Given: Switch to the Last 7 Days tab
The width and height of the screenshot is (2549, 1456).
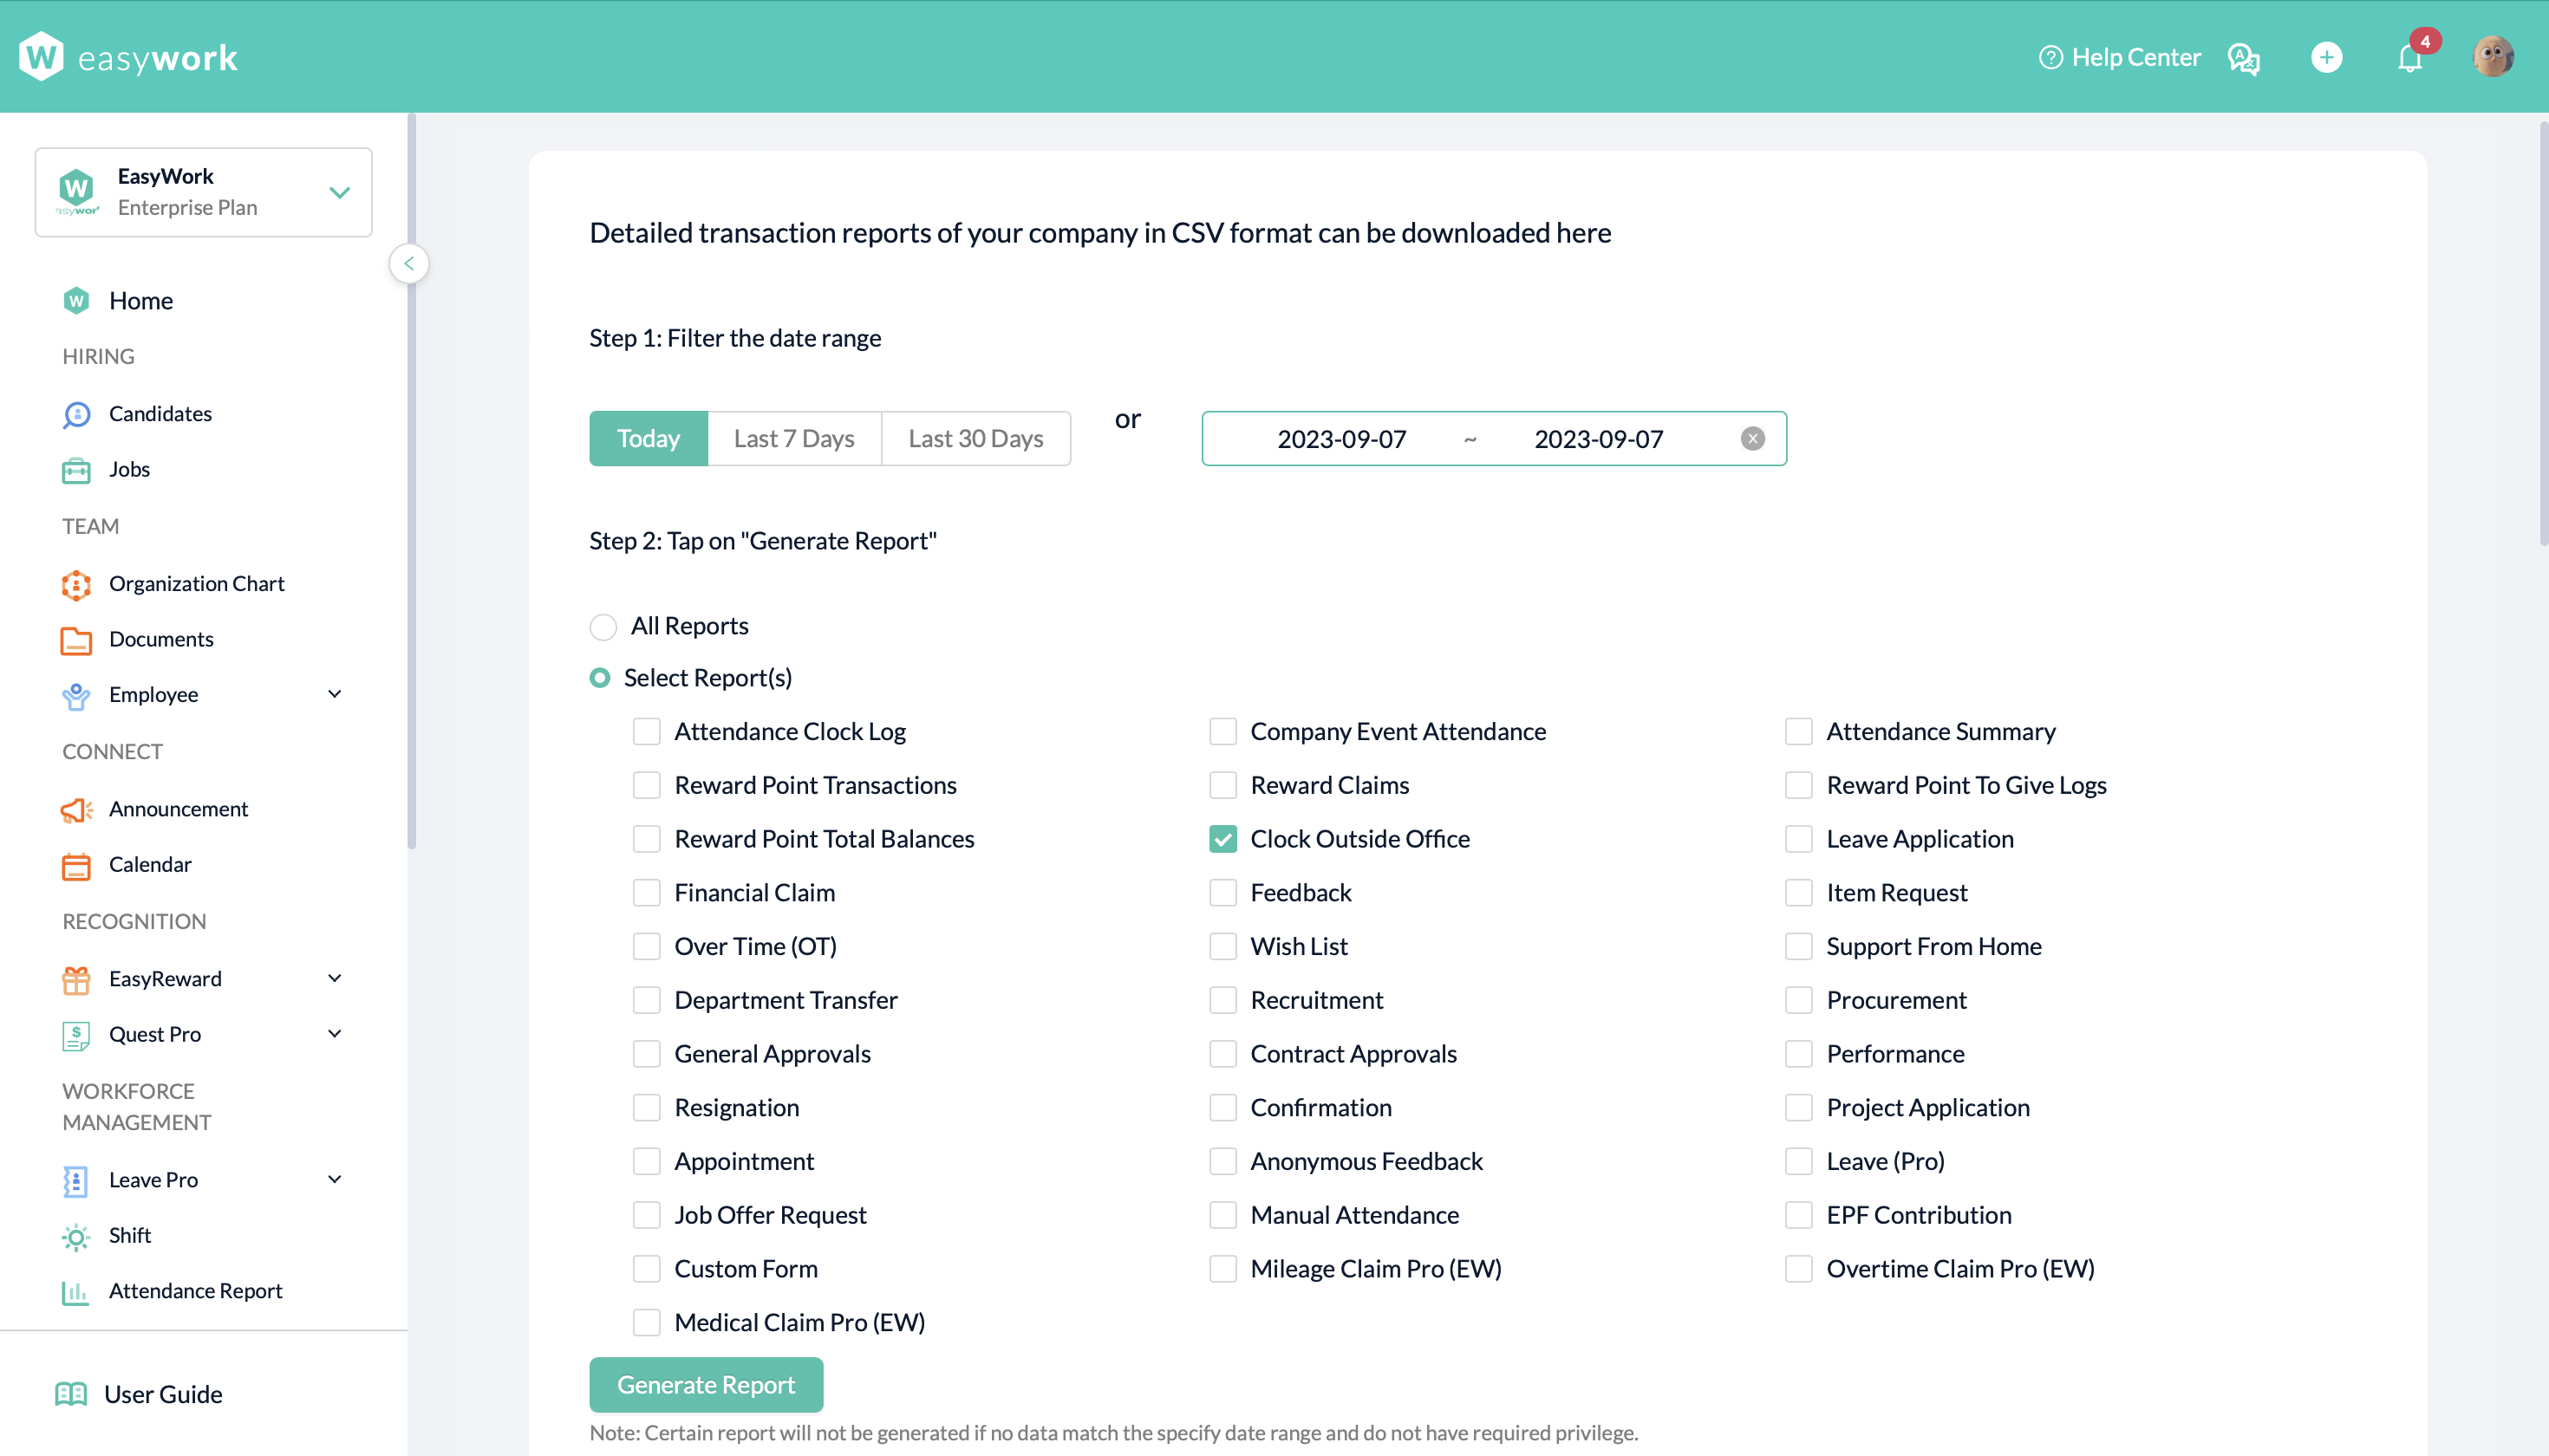Looking at the screenshot, I should tap(793, 439).
